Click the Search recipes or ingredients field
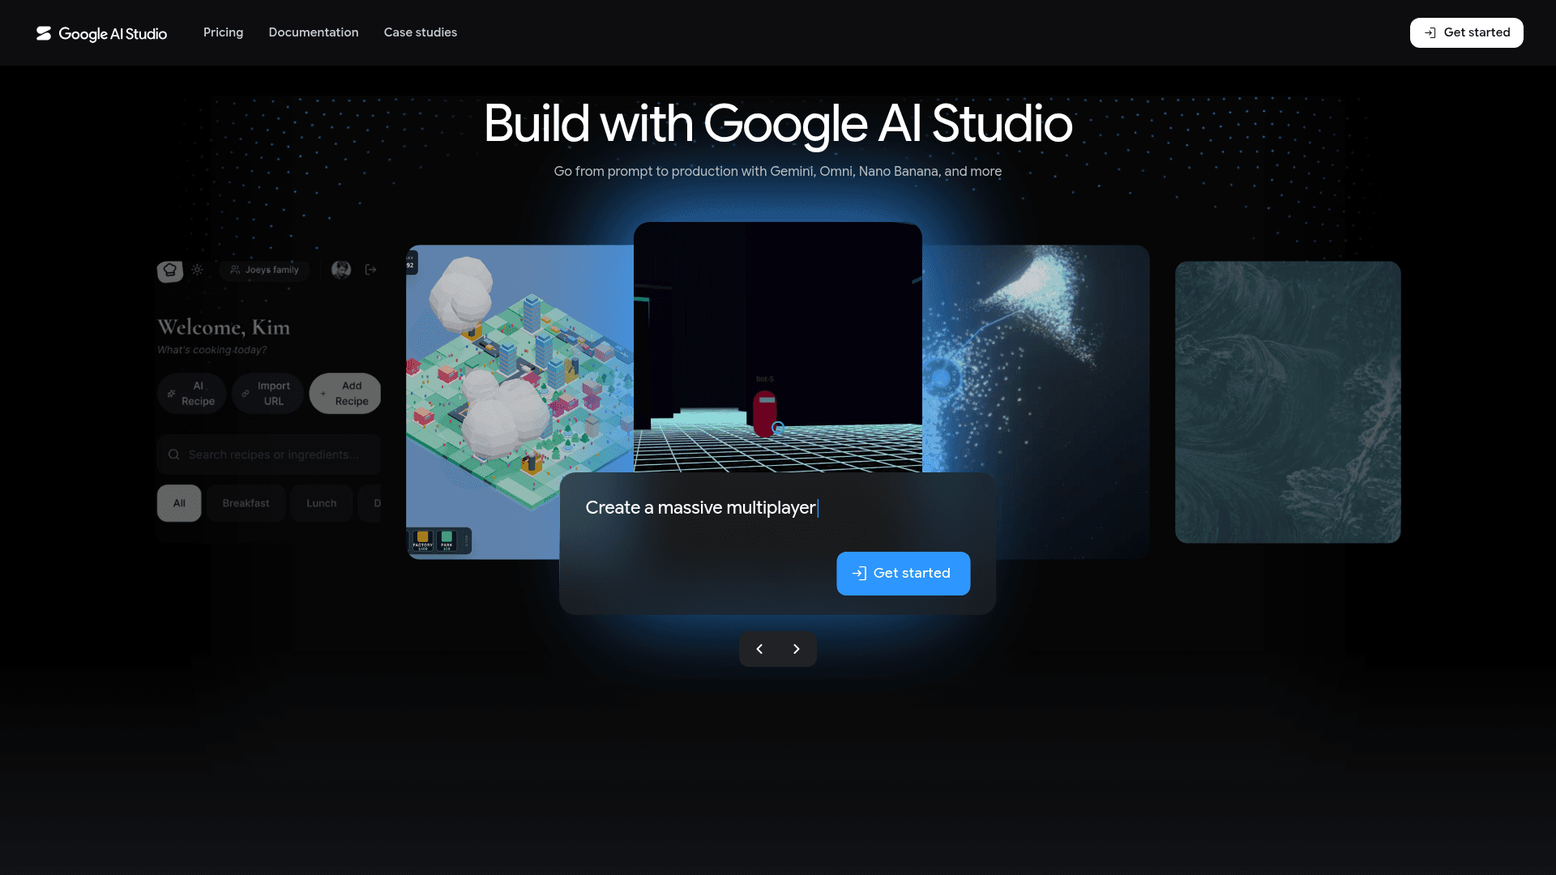 pos(269,455)
